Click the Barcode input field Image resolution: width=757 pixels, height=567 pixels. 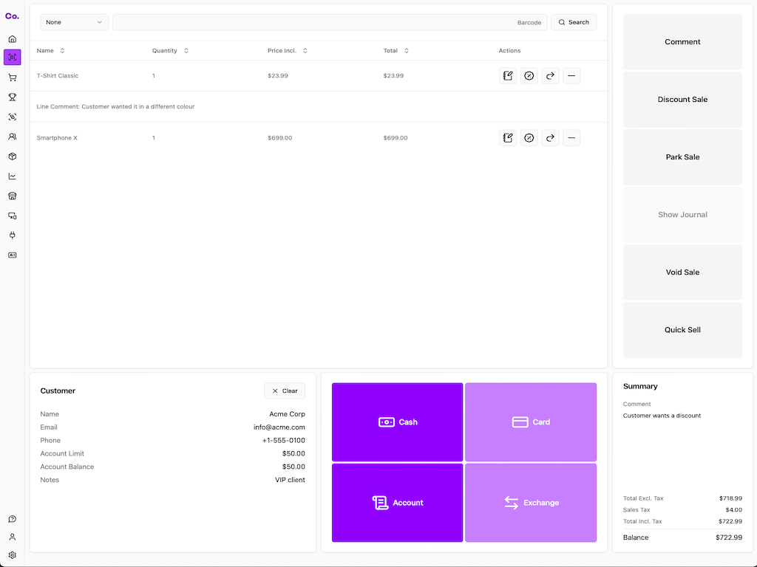(329, 22)
